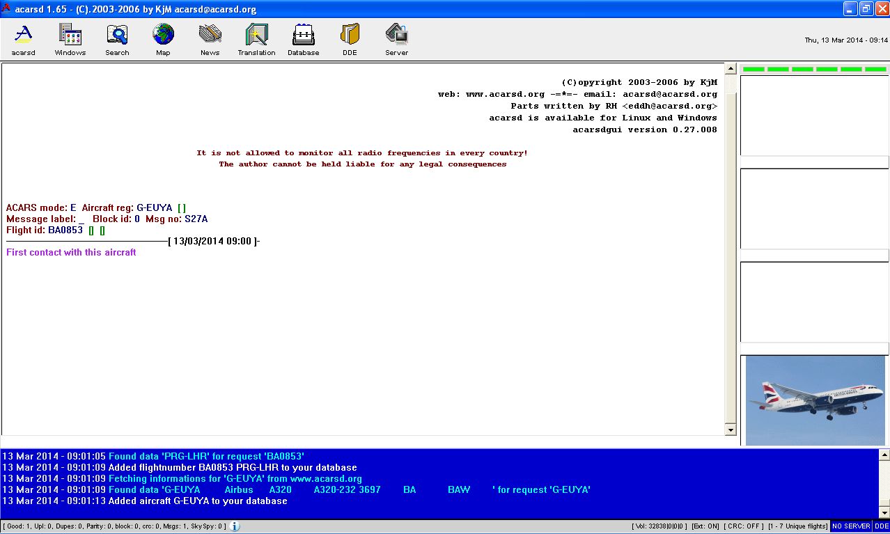Click the Good/Upl/Dupes statistics status entry
Image resolution: width=890 pixels, height=534 pixels.
point(114,526)
